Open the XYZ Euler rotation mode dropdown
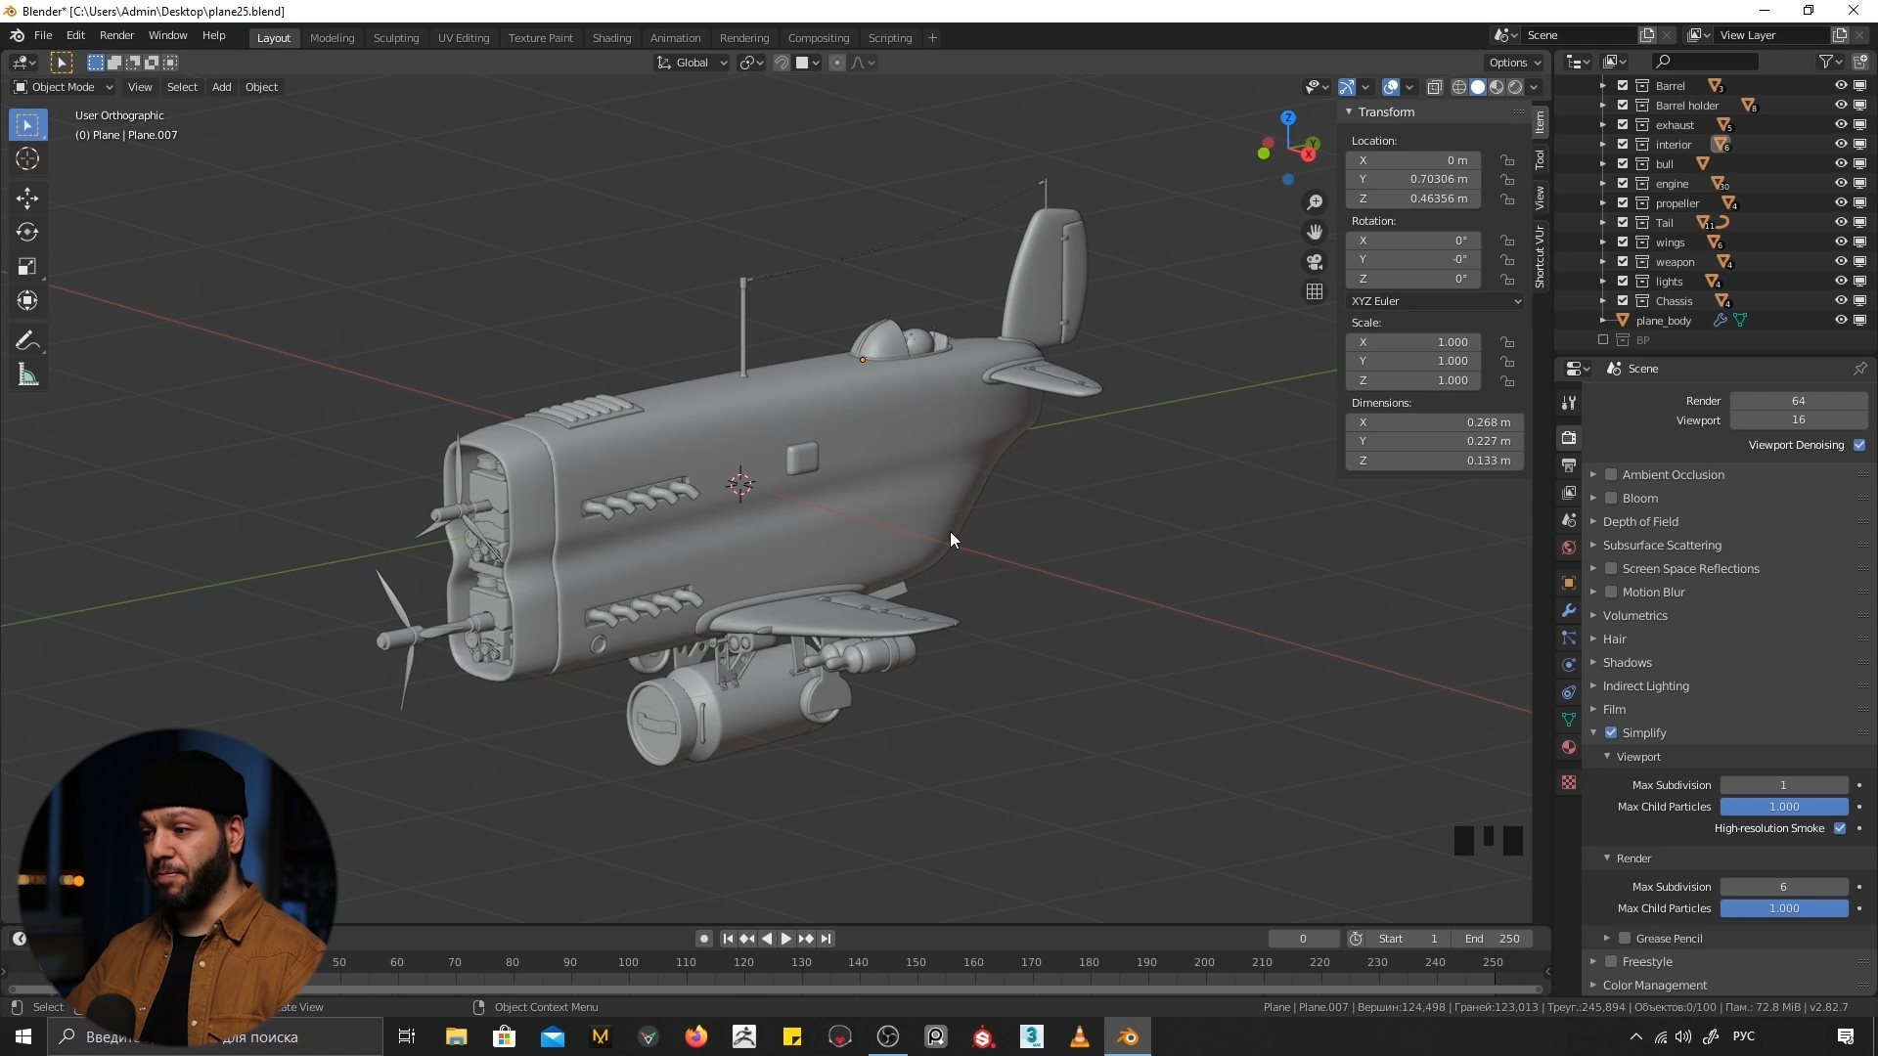This screenshot has height=1056, width=1878. point(1434,301)
